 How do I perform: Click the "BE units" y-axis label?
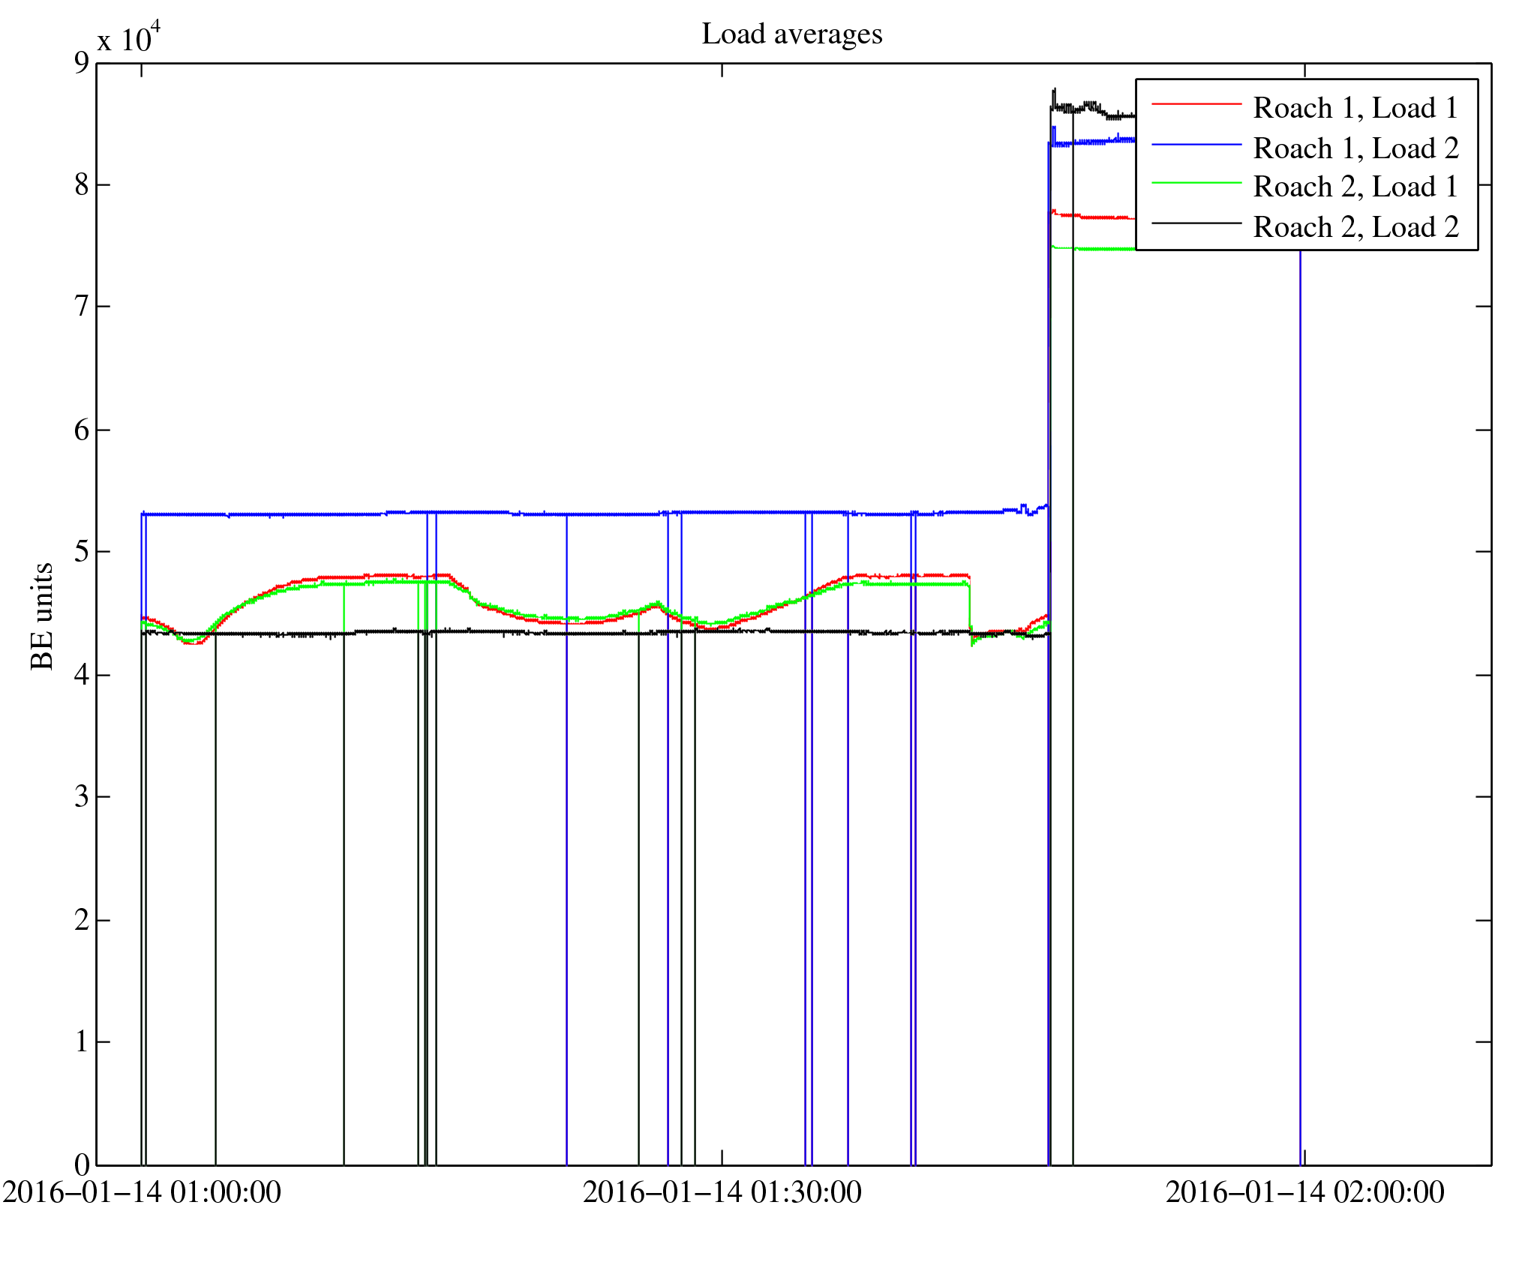click(42, 615)
